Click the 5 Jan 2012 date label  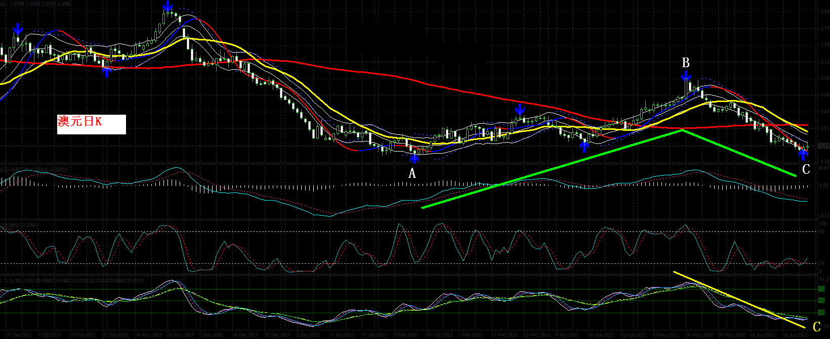pyautogui.click(x=308, y=334)
